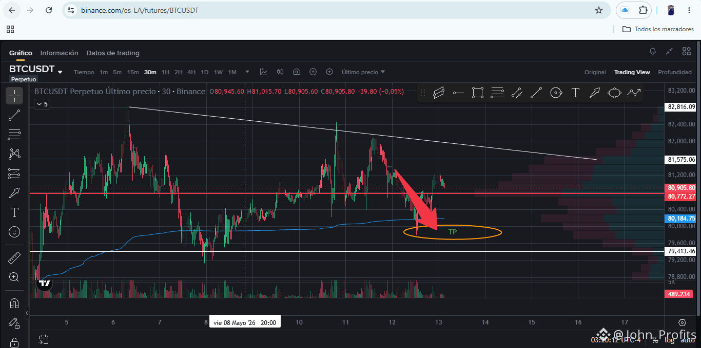Select the Text tool in left sidebar
The height and width of the screenshot is (348, 701).
click(x=14, y=212)
